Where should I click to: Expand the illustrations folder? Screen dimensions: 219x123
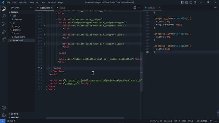(13, 37)
